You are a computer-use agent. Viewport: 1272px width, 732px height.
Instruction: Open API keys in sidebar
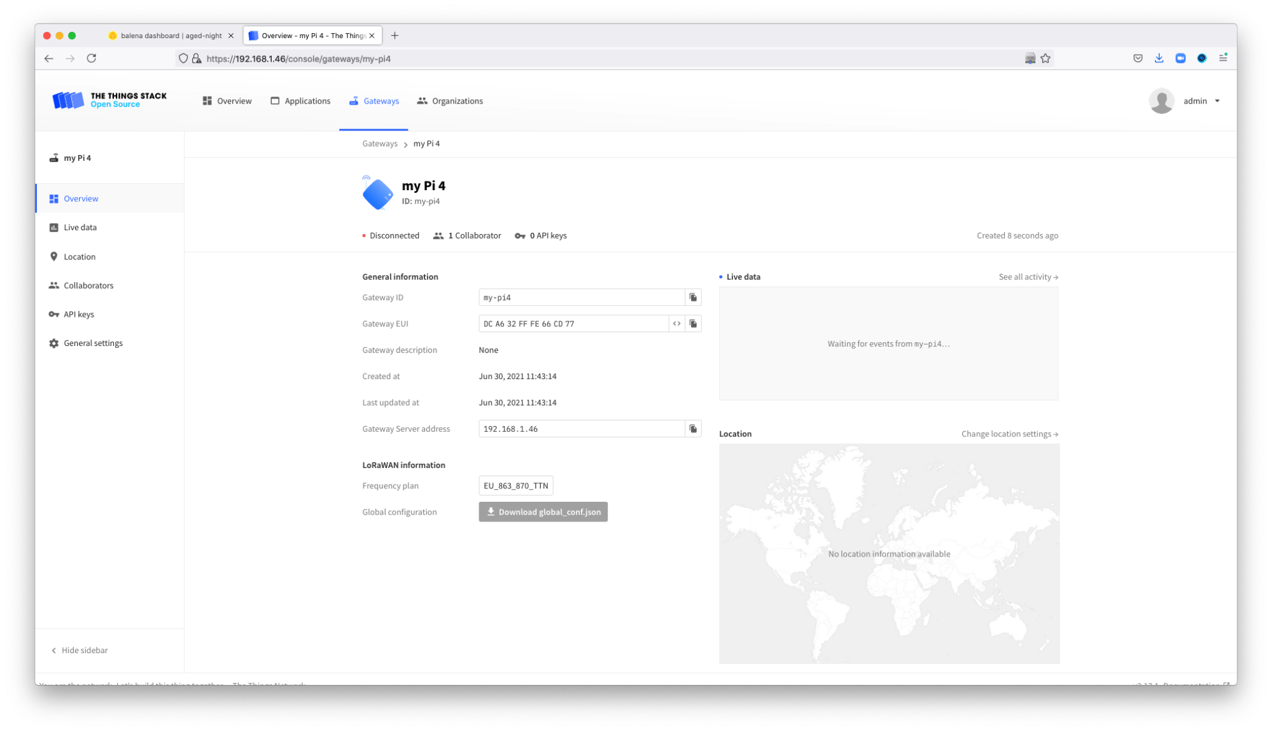[x=78, y=314]
